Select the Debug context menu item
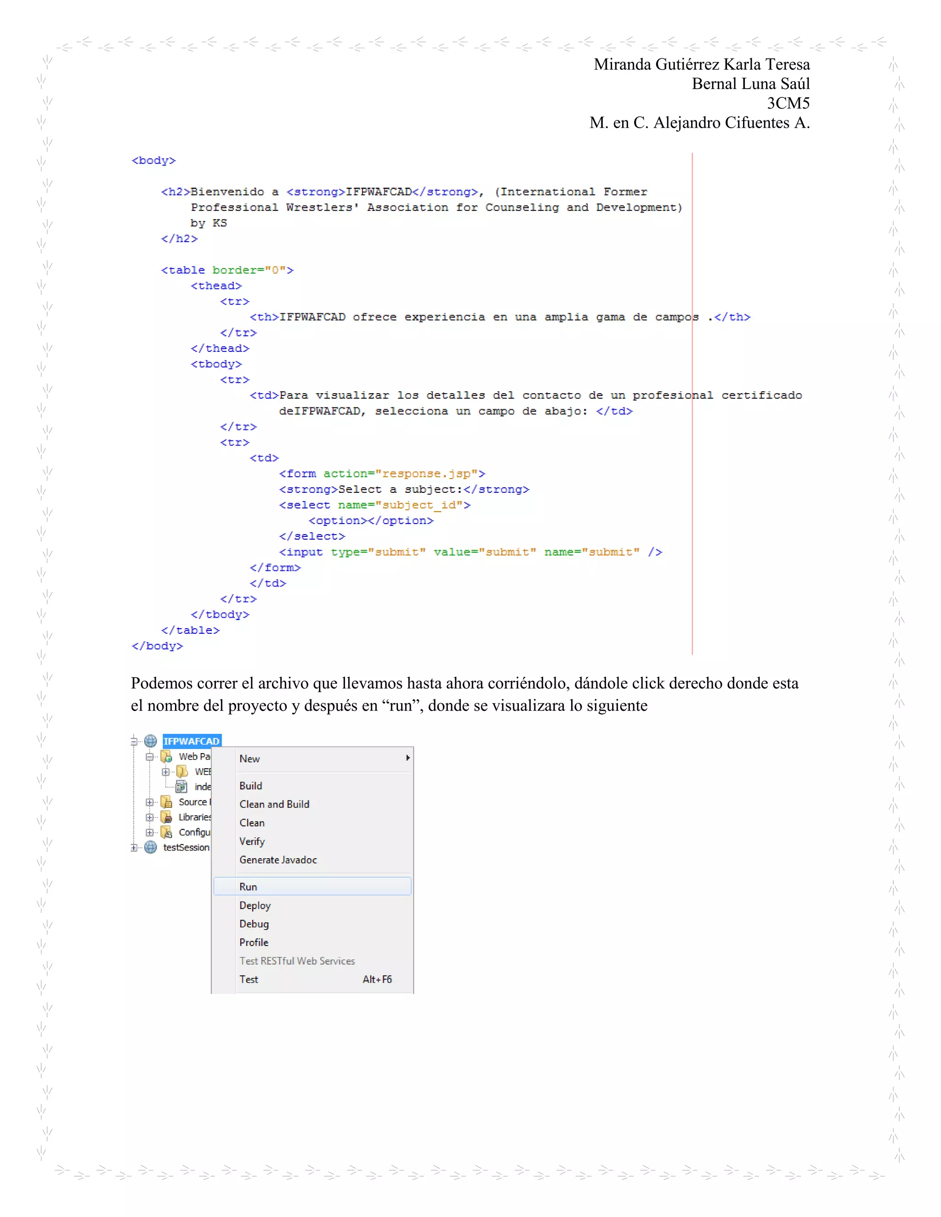This screenshot has width=941, height=1217. point(254,924)
